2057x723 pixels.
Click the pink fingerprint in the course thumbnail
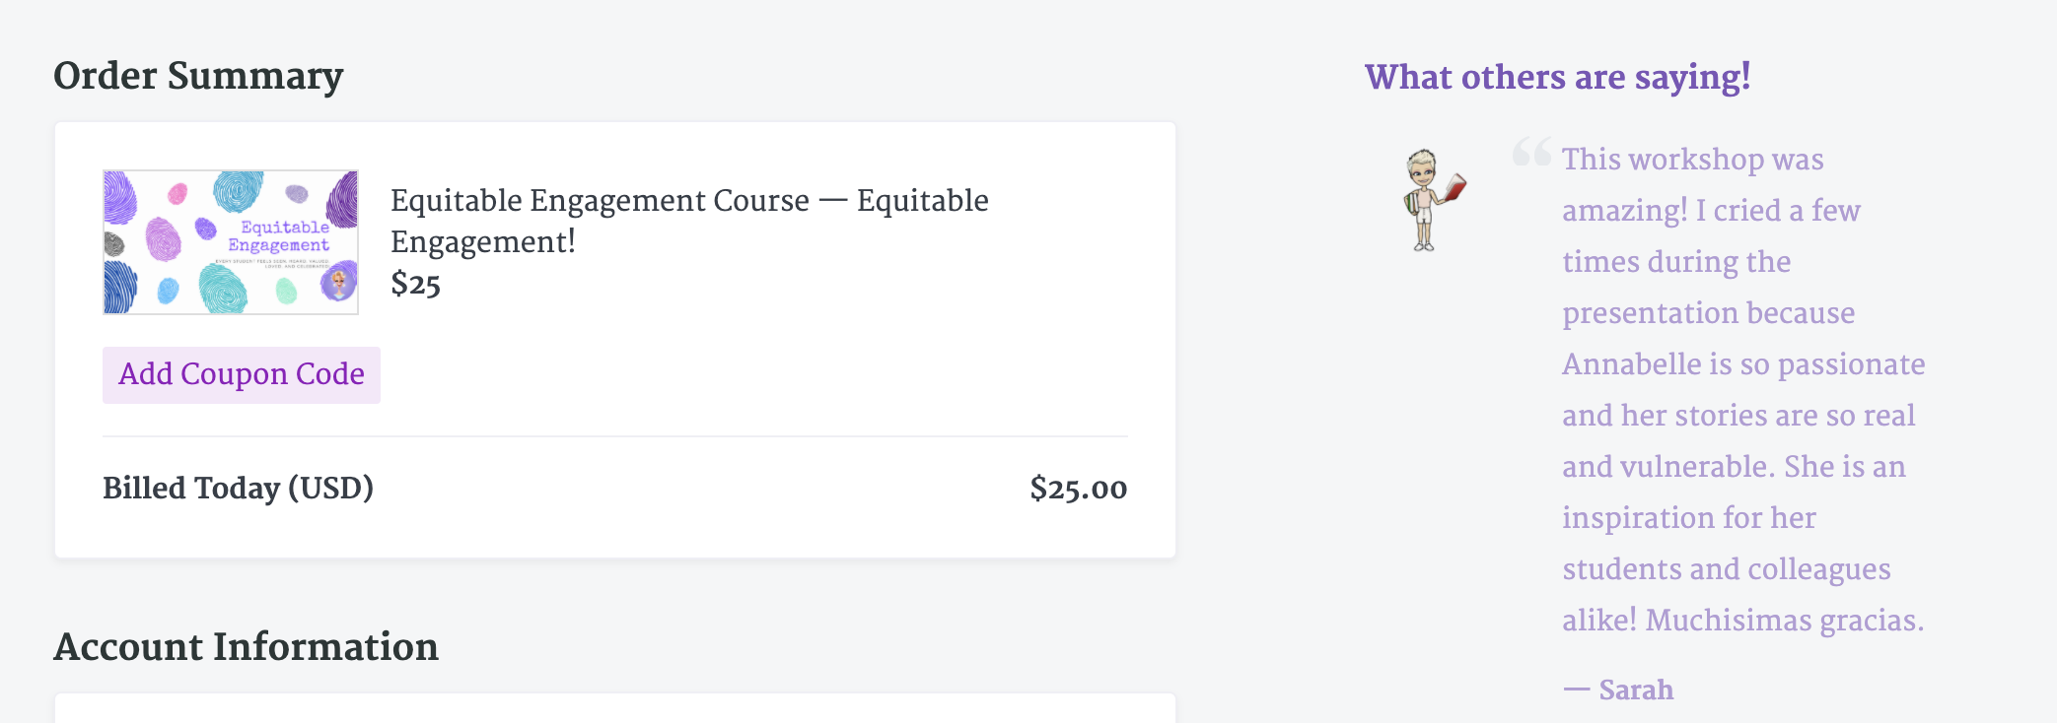177,193
